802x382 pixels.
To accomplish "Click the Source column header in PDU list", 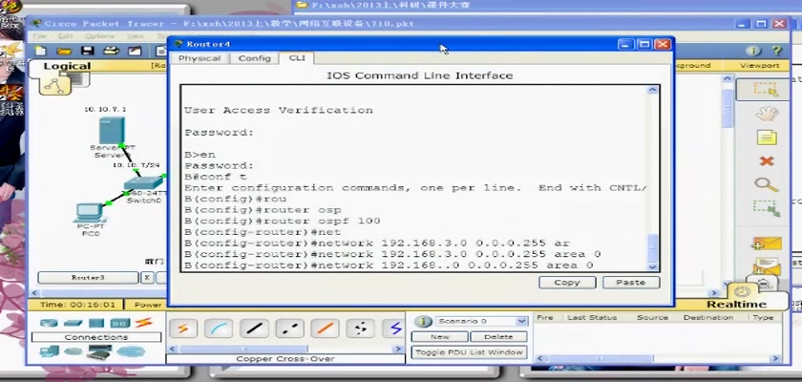I will 652,318.
